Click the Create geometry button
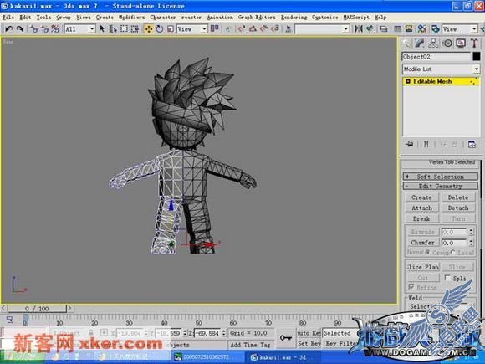Viewport: 485px width, 364px height. (x=421, y=197)
